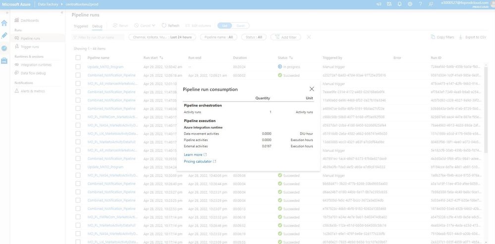This screenshot has height=244, width=495.
Task: Open the Author pencil hub
Action: [4, 36]
